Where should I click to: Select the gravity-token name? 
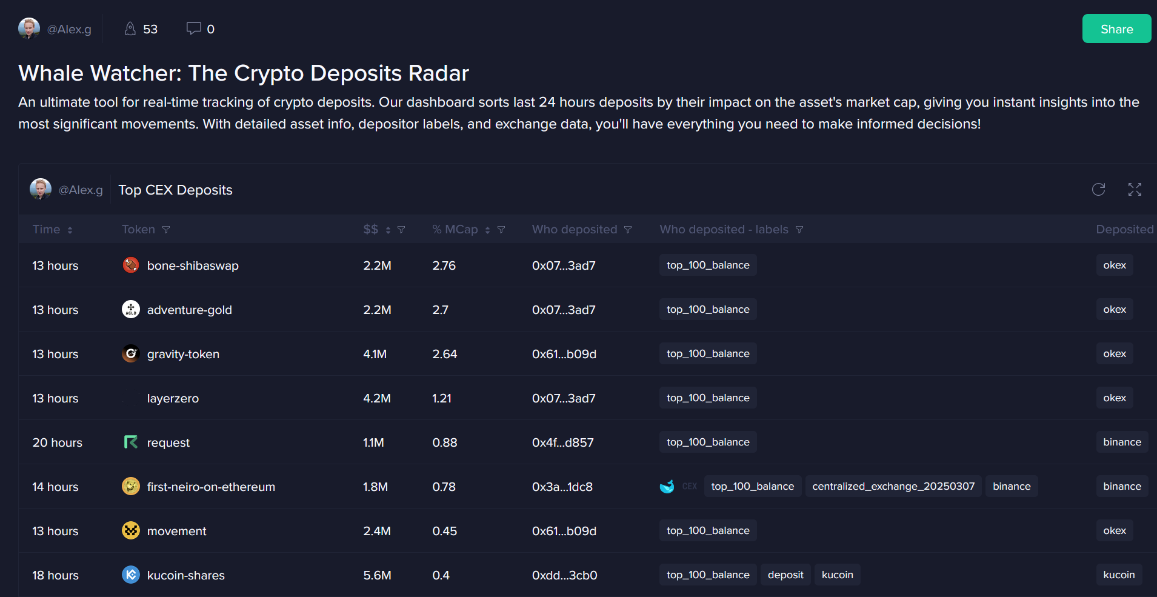click(183, 354)
